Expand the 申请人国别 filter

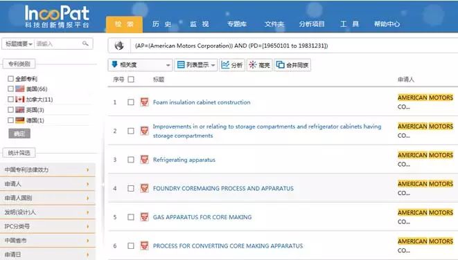48,198
